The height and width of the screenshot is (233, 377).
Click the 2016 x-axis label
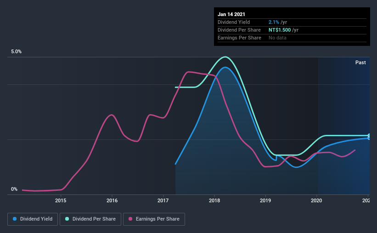tap(112, 200)
